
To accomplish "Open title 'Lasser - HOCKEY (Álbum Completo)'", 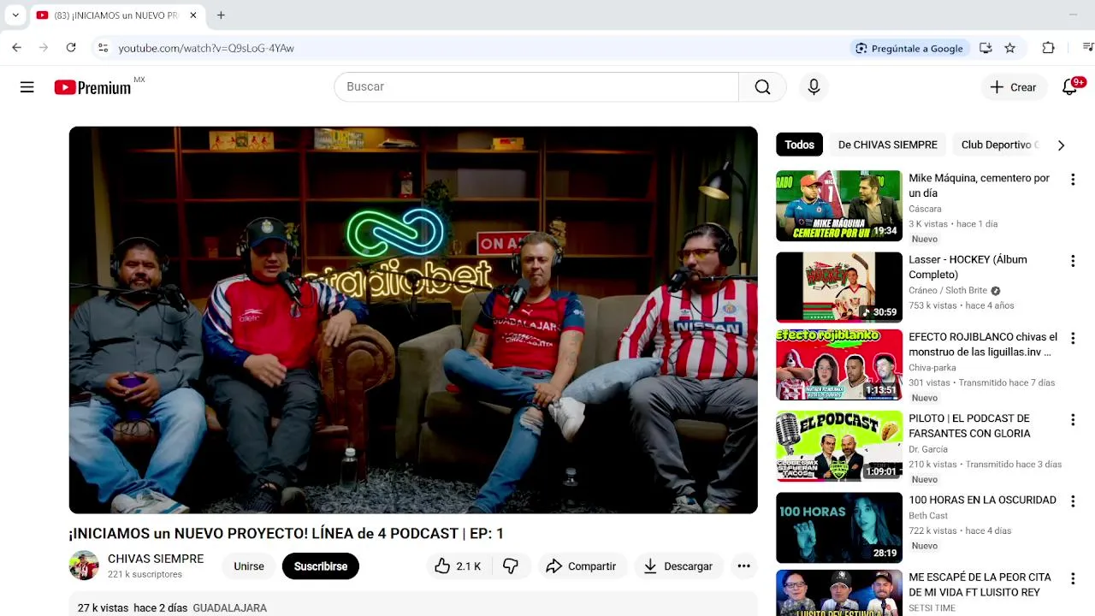I will tap(968, 267).
